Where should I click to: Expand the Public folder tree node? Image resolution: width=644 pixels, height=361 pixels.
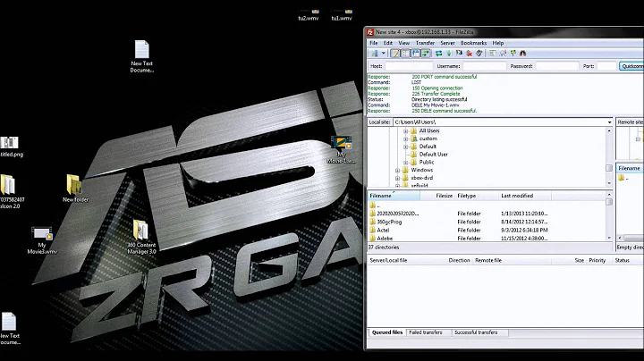pyautogui.click(x=406, y=163)
